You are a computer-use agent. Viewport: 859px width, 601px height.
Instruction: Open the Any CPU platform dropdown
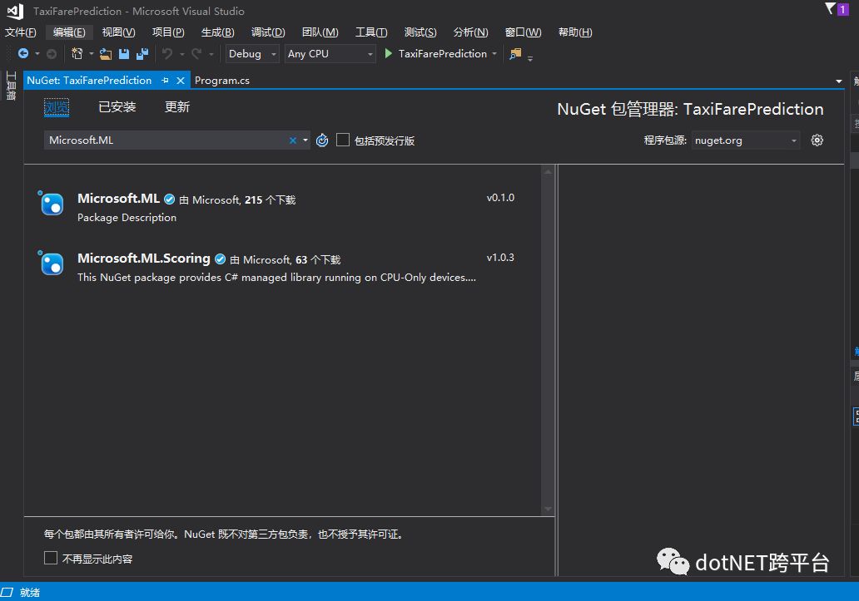point(330,53)
